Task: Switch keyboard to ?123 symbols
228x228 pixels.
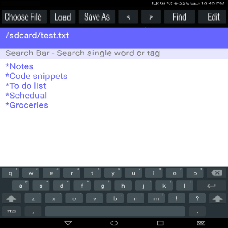Action: click(x=11, y=211)
